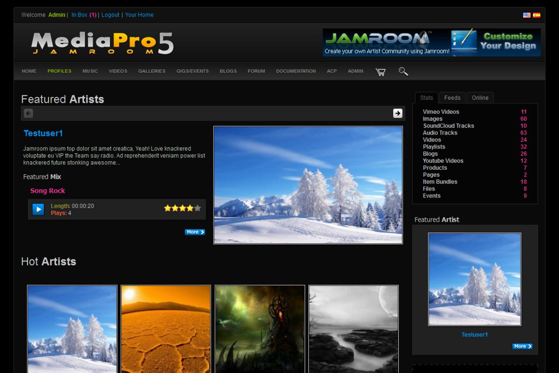Click the Jamroom Customize Your Design banner
The height and width of the screenshot is (373, 559).
coord(431,42)
